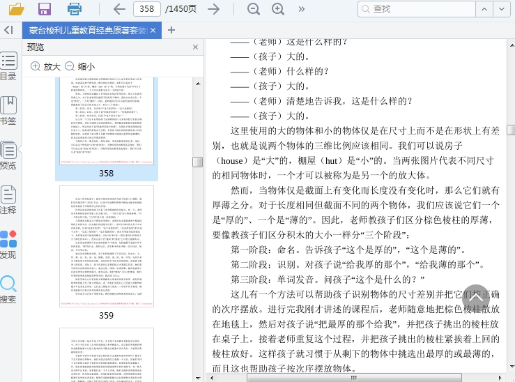Click the zoom out magnifier in toolbar

pyautogui.click(x=254, y=9)
